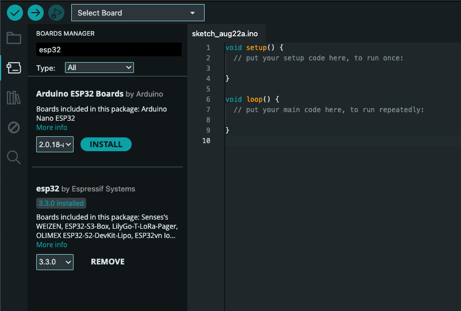Click the Upload arrow icon
Screen dimensions: 461x311
(x=36, y=13)
